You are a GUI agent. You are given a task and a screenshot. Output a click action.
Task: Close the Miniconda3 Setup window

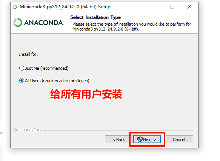tap(189, 7)
